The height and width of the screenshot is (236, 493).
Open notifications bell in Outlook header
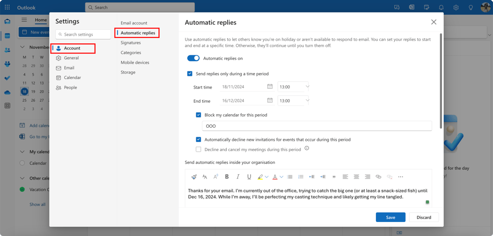(441, 8)
